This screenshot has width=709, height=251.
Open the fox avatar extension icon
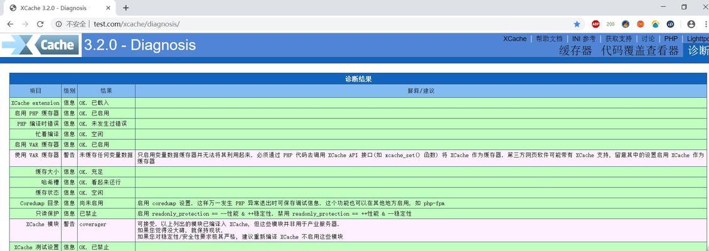(x=626, y=24)
